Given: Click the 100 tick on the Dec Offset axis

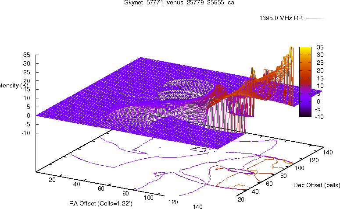Looking at the screenshot, I should tap(299, 168).
